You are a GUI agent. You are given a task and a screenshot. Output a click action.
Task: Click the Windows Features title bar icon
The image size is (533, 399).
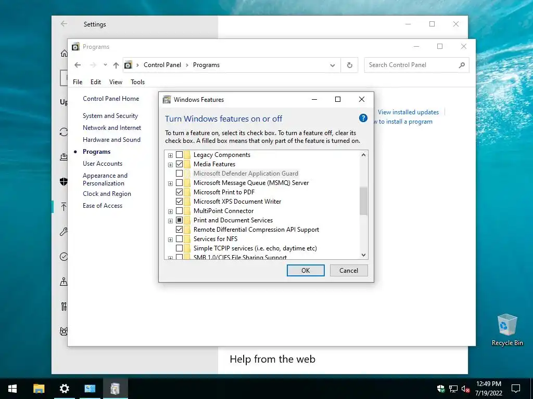(x=167, y=99)
